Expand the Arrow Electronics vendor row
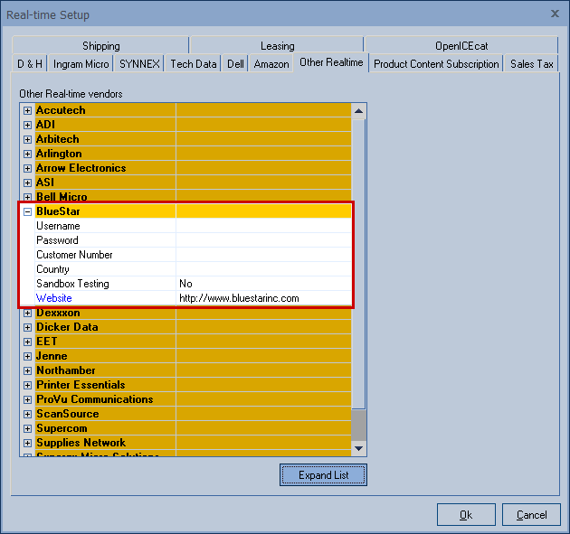570x534 pixels. click(x=28, y=168)
